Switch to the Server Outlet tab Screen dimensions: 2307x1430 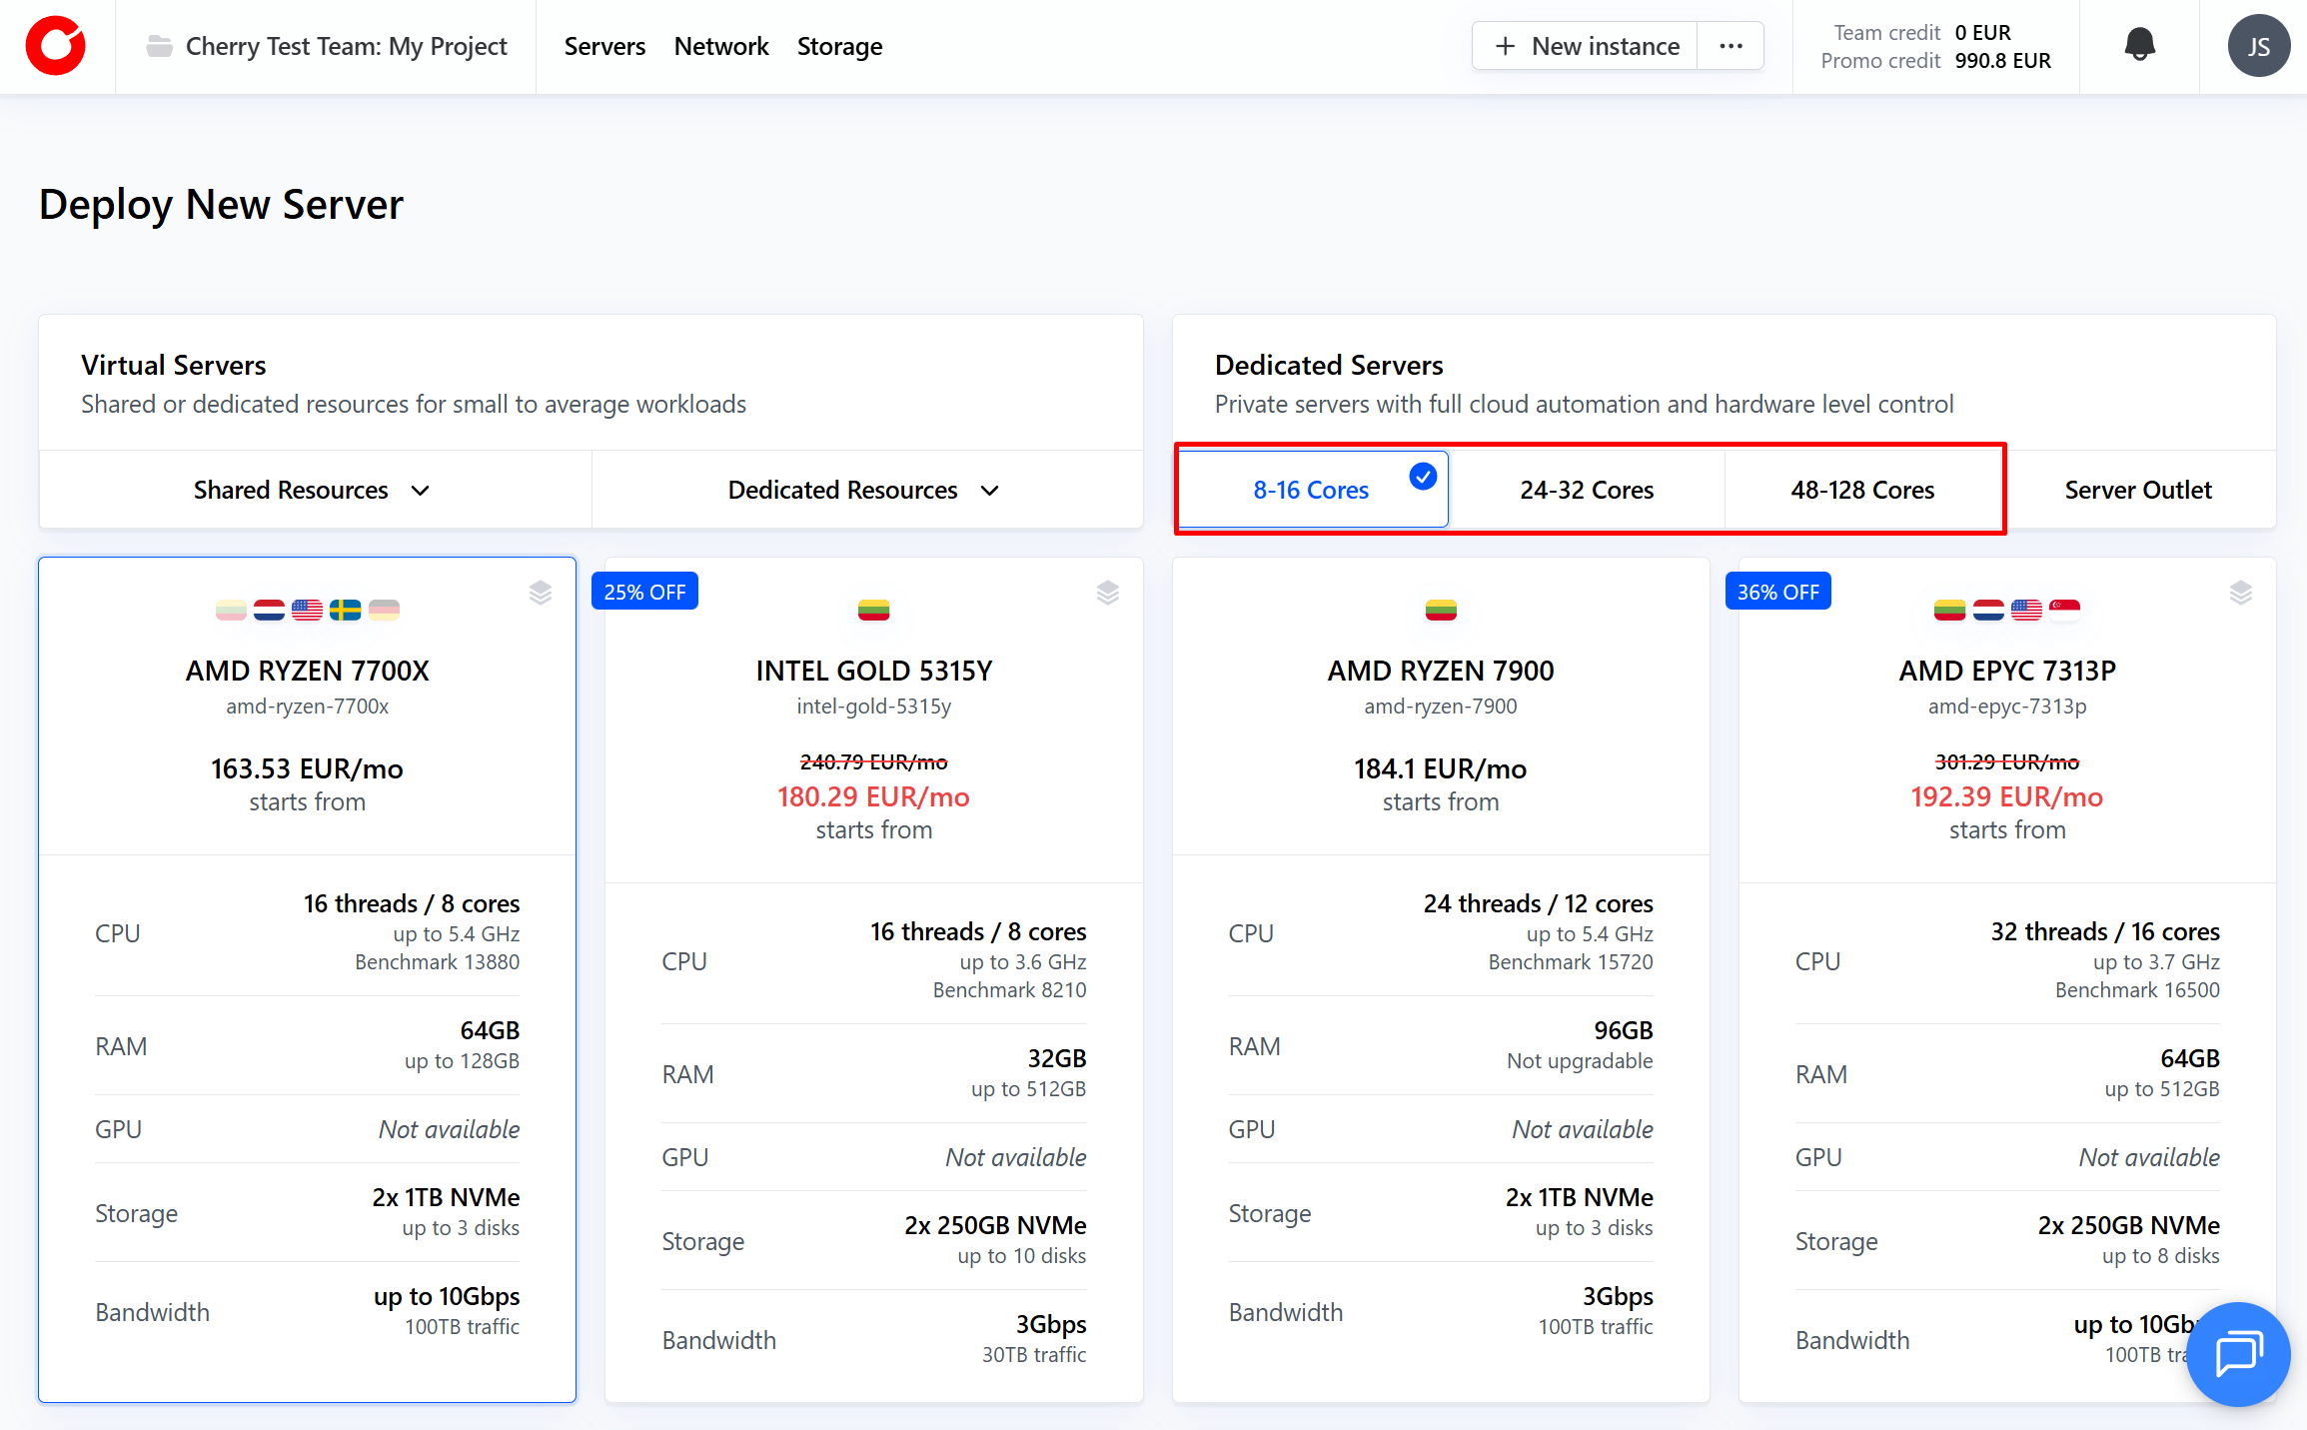coord(2138,490)
